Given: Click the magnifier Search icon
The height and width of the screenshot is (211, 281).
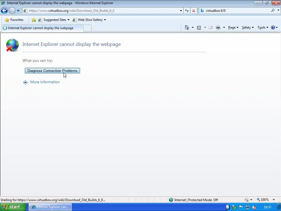Looking at the screenshot, I should coord(273,10).
